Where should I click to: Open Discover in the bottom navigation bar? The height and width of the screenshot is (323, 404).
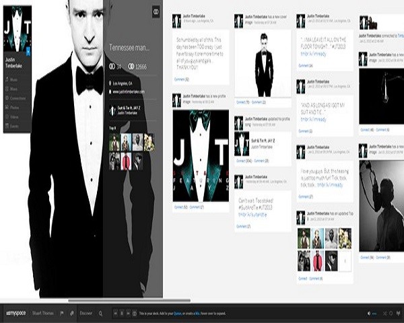click(86, 313)
